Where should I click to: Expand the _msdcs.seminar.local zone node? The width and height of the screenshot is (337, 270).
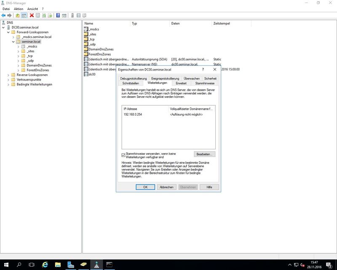click(13, 37)
